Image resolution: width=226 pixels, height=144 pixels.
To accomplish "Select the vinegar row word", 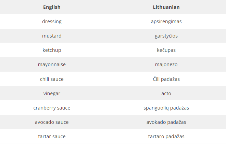I will click(52, 93).
